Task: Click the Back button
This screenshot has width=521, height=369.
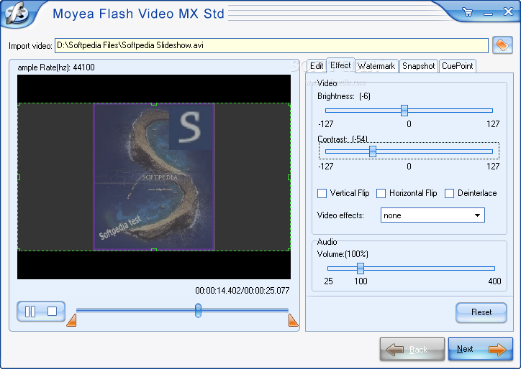Action: point(412,349)
